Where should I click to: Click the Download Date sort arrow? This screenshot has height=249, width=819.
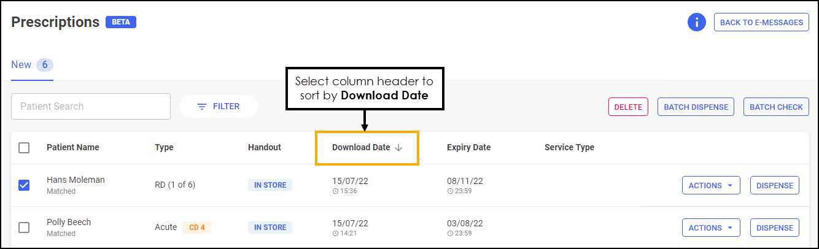click(398, 148)
